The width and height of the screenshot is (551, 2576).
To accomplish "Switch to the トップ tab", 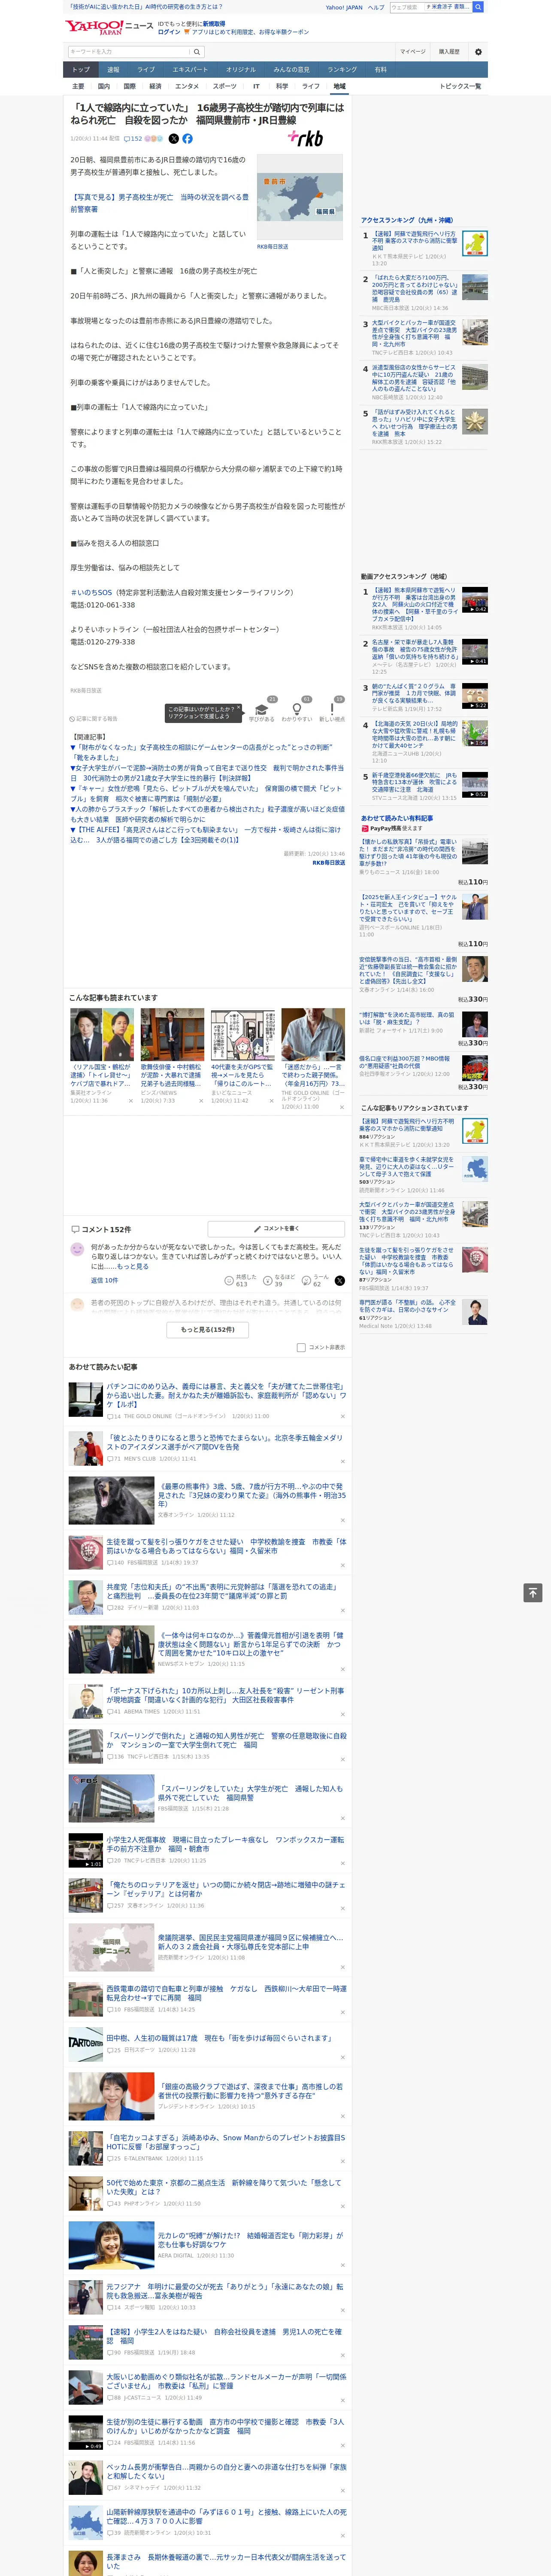I will click(x=81, y=70).
